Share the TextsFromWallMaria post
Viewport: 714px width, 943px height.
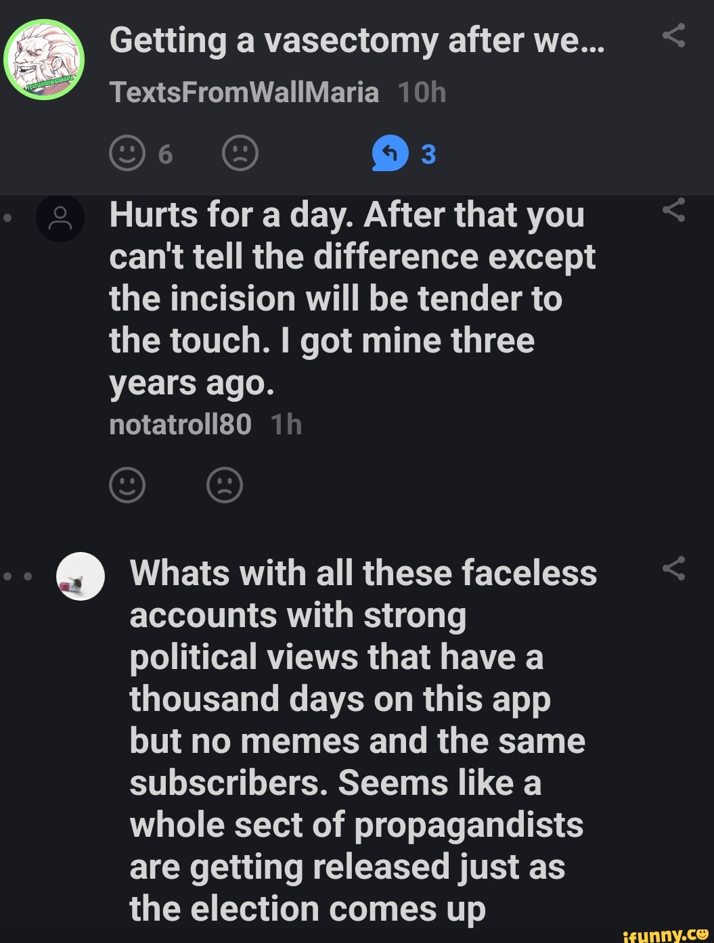tap(673, 35)
